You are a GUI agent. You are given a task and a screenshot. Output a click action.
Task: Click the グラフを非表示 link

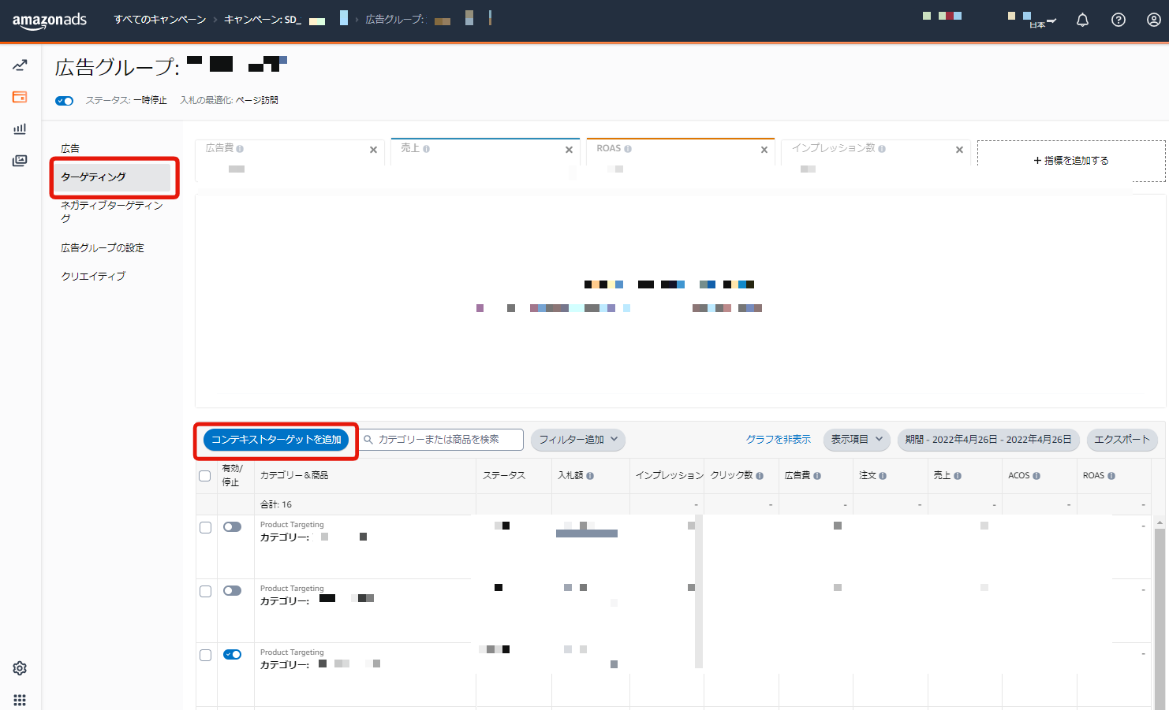(778, 440)
